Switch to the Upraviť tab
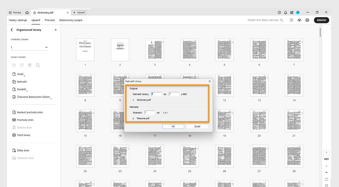 (36, 20)
